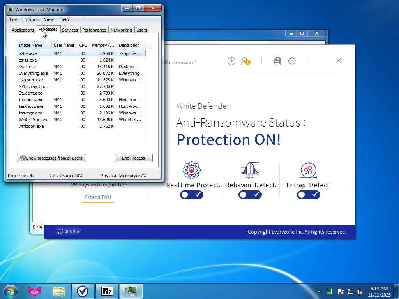The image size is (399, 299).
Task: Sort processes by User Name column
Action: point(64,45)
